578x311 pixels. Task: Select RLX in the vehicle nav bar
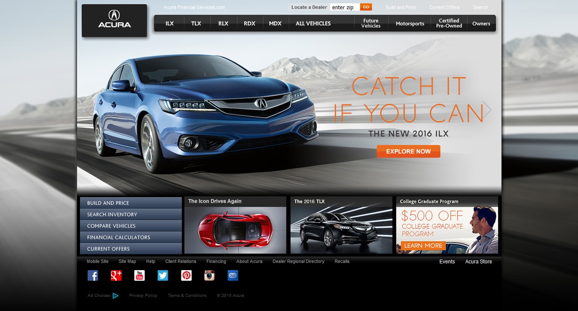tap(223, 24)
